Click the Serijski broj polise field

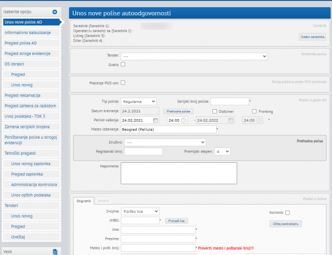[229, 101]
